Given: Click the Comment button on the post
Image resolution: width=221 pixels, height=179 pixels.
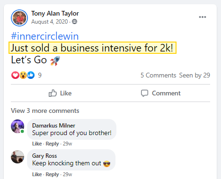Looking at the screenshot, I should (x=160, y=93).
